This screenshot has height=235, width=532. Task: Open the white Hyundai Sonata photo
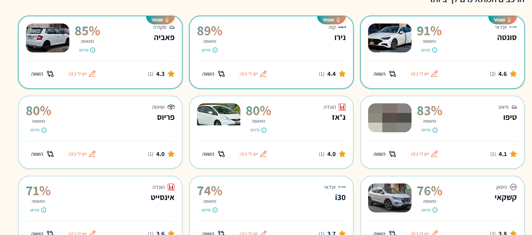[390, 38]
